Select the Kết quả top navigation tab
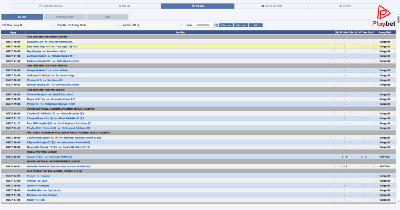The height and width of the screenshot is (210, 400). click(x=198, y=6)
